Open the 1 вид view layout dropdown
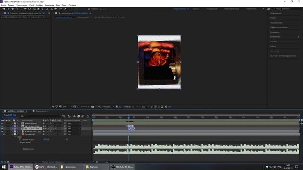The width and height of the screenshot is (303, 170). [x=144, y=107]
